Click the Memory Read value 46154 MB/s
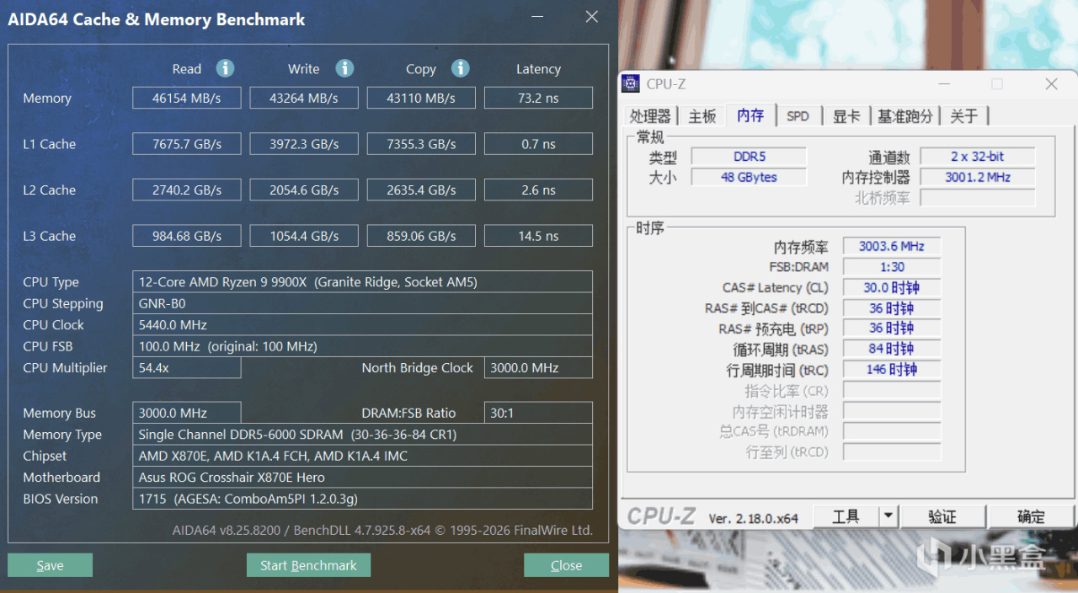Viewport: 1078px width, 593px height. pos(187,98)
